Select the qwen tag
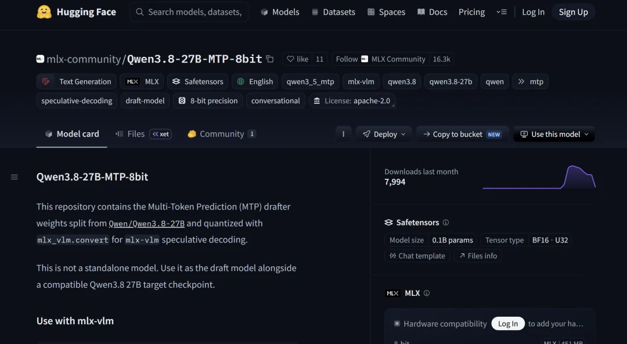This screenshot has width=627, height=344. 495,82
